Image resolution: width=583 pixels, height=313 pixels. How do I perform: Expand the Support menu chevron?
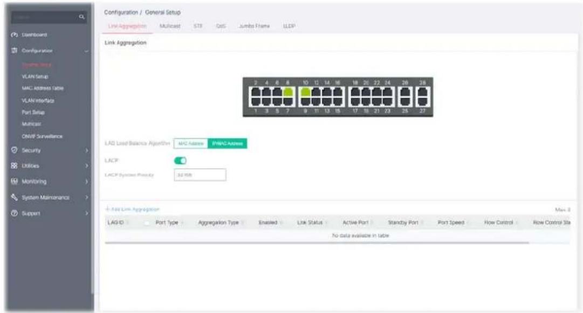pos(87,213)
